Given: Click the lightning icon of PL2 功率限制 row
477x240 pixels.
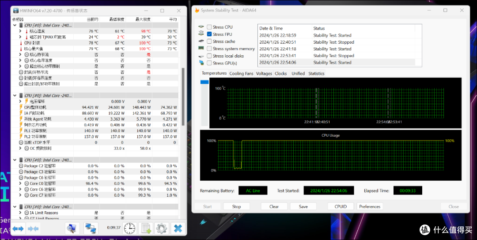Looking at the screenshot, I should tap(21, 137).
